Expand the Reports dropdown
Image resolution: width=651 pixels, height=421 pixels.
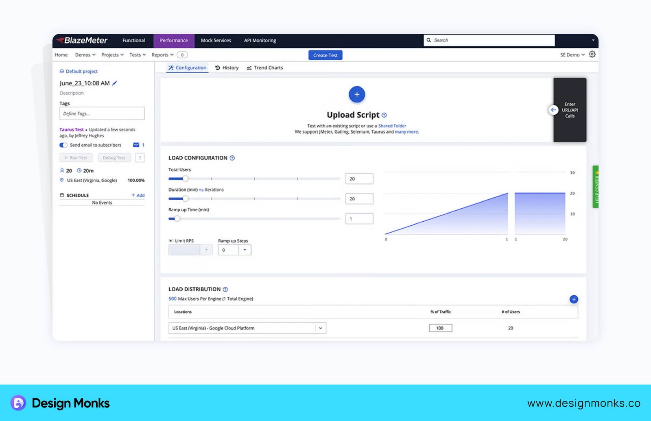pyautogui.click(x=162, y=55)
